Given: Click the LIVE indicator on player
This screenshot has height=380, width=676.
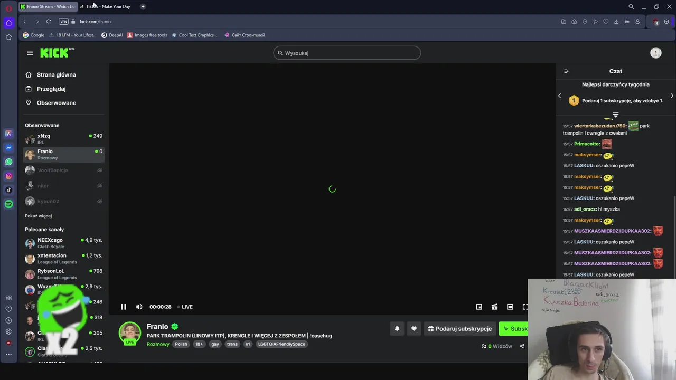Looking at the screenshot, I should (185, 307).
